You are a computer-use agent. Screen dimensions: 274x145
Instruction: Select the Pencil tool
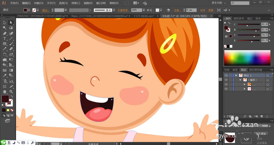5,49
